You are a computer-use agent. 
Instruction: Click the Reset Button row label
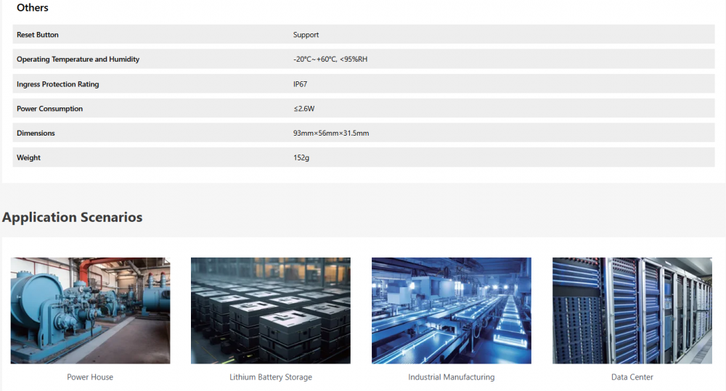point(38,35)
